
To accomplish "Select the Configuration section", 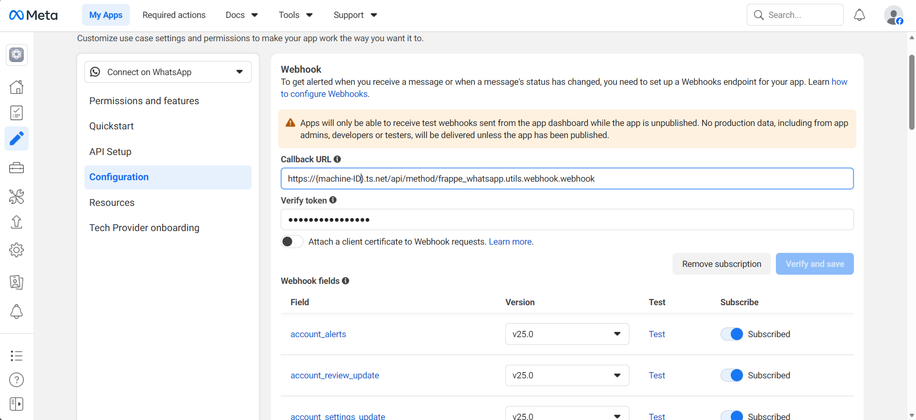I will click(x=168, y=177).
